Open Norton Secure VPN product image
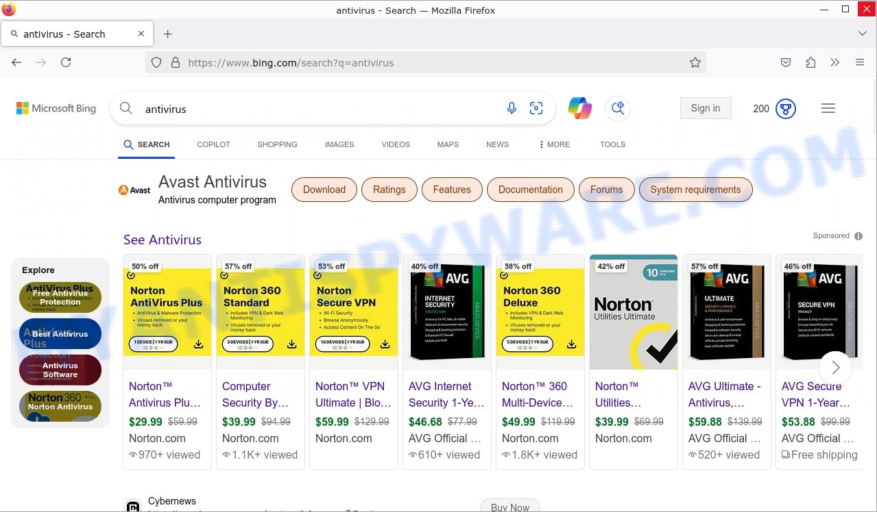877x512 pixels. pyautogui.click(x=354, y=312)
